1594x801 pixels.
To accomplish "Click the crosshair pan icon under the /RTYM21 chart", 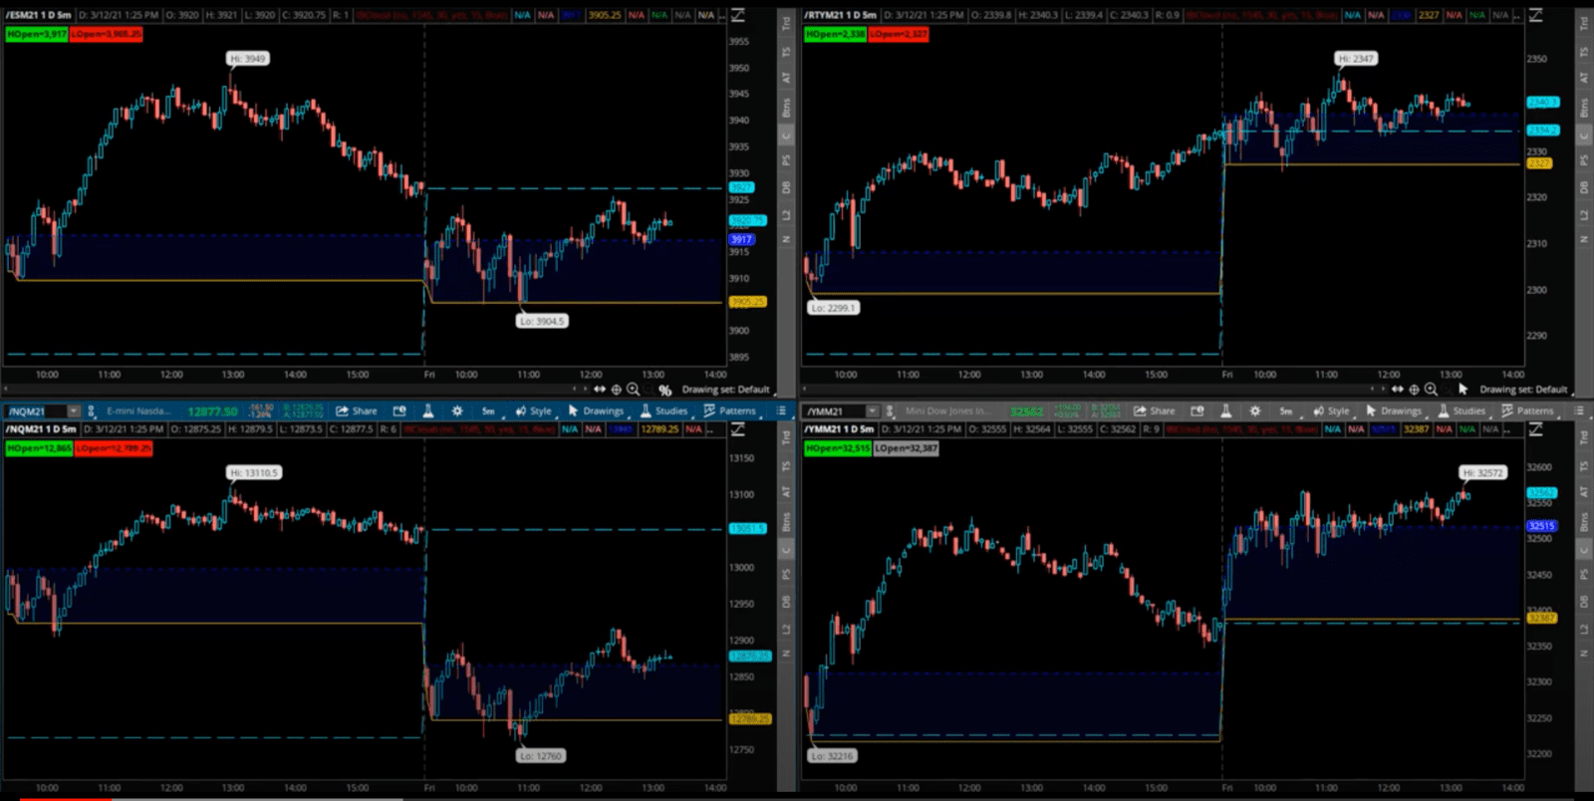I will point(1414,390).
